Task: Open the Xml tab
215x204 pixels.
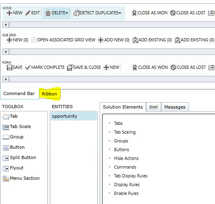Action: [153, 107]
